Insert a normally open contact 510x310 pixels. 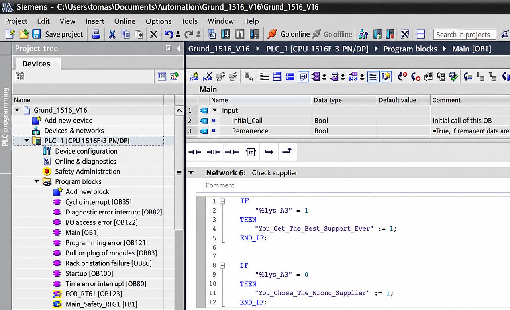point(195,152)
